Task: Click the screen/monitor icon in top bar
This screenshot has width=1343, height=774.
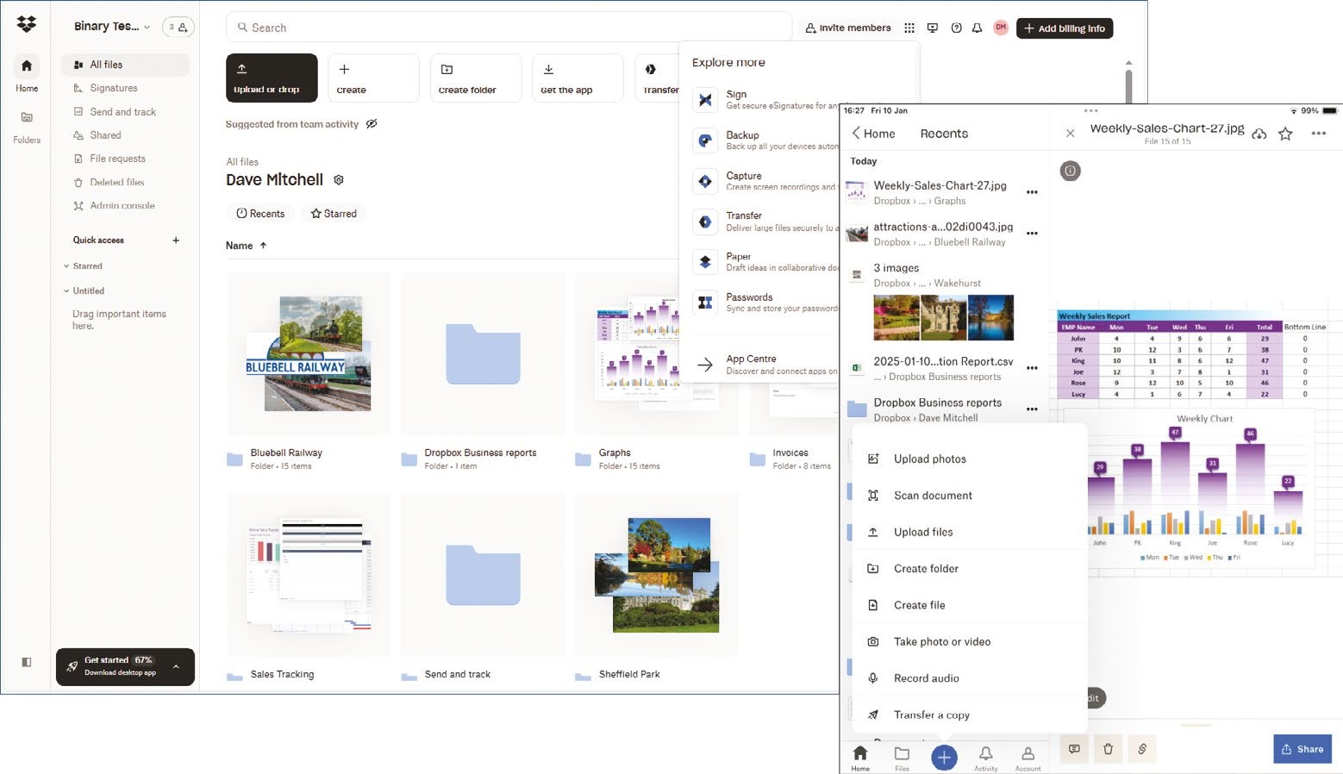Action: [933, 28]
